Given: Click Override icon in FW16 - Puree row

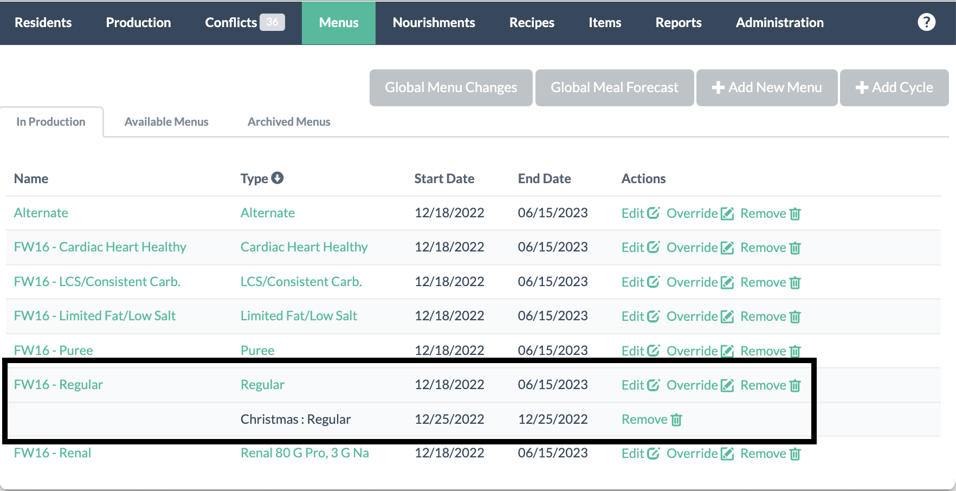Looking at the screenshot, I should tap(727, 351).
